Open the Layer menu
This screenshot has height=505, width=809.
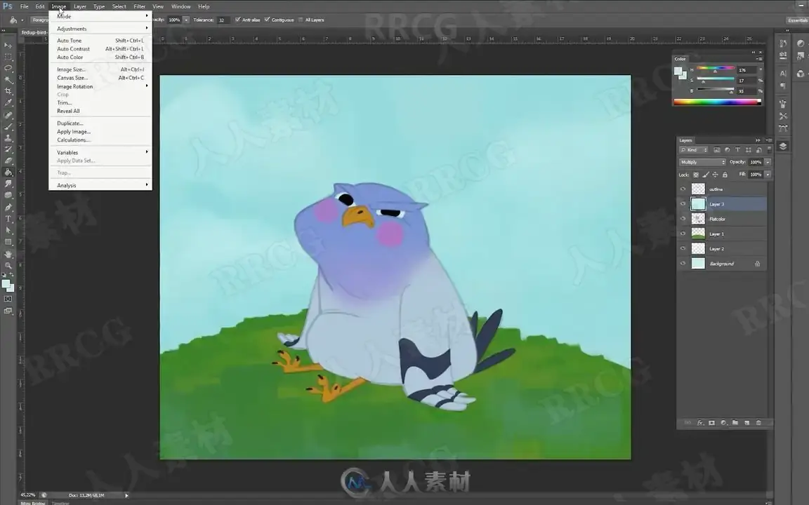coord(80,7)
